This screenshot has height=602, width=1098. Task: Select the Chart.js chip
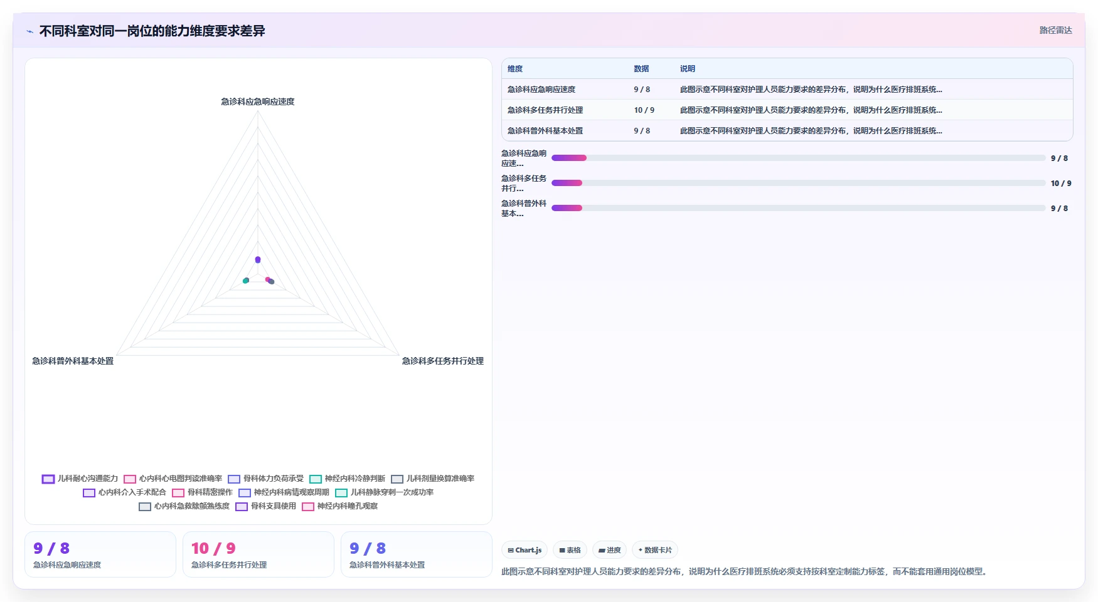[525, 550]
